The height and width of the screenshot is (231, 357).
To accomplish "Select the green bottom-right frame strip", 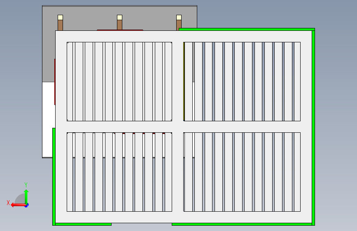I will [242, 224].
